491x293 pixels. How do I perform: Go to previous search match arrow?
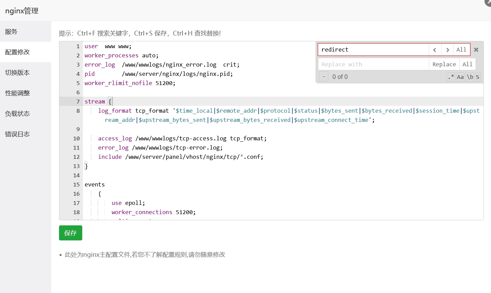pos(435,50)
